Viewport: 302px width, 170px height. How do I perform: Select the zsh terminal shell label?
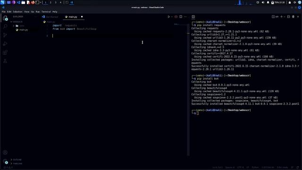pos(275,17)
